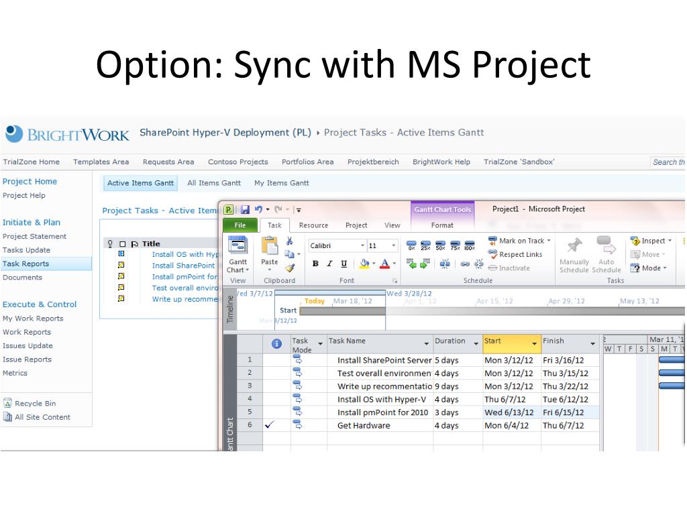The image size is (687, 515).
Task: Mark task 0% complete
Action: point(411,245)
